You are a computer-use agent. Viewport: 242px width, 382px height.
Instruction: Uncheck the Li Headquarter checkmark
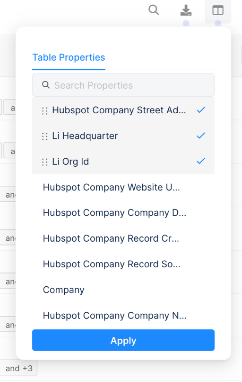201,136
